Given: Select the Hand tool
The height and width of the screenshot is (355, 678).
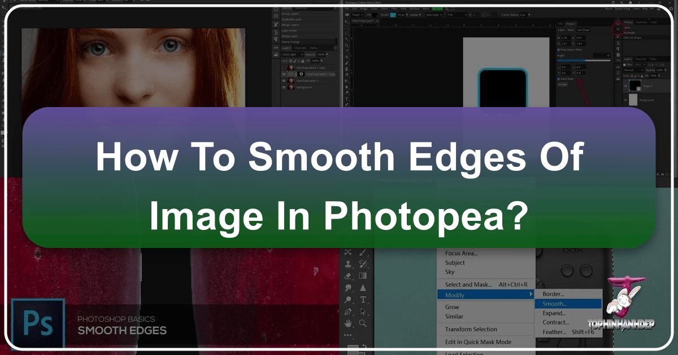Looking at the screenshot, I should point(349,323).
